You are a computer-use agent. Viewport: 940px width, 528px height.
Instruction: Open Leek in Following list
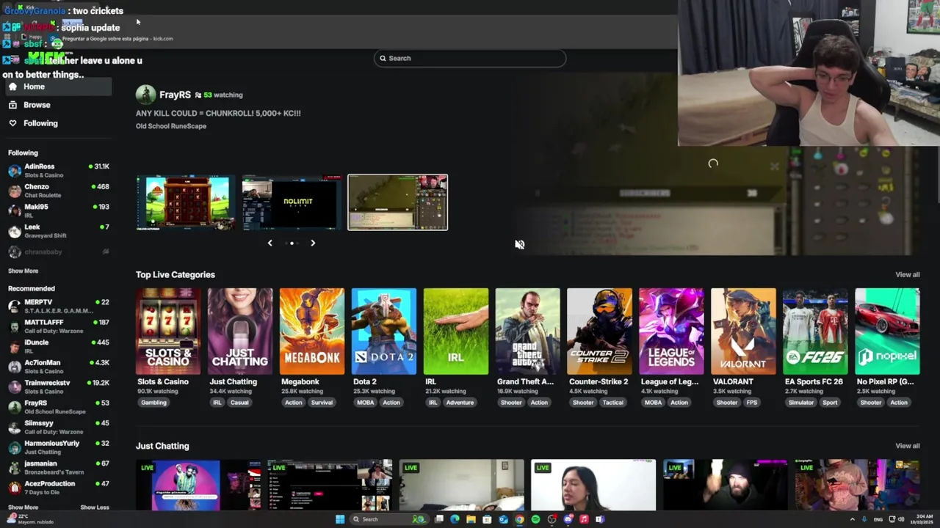pos(59,231)
